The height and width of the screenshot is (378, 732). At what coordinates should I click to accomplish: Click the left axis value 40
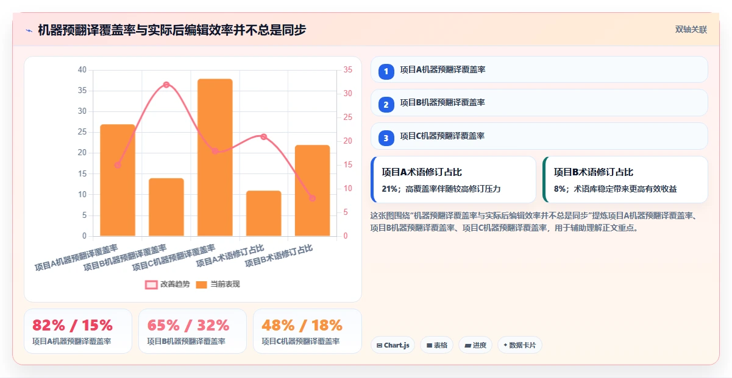82,70
